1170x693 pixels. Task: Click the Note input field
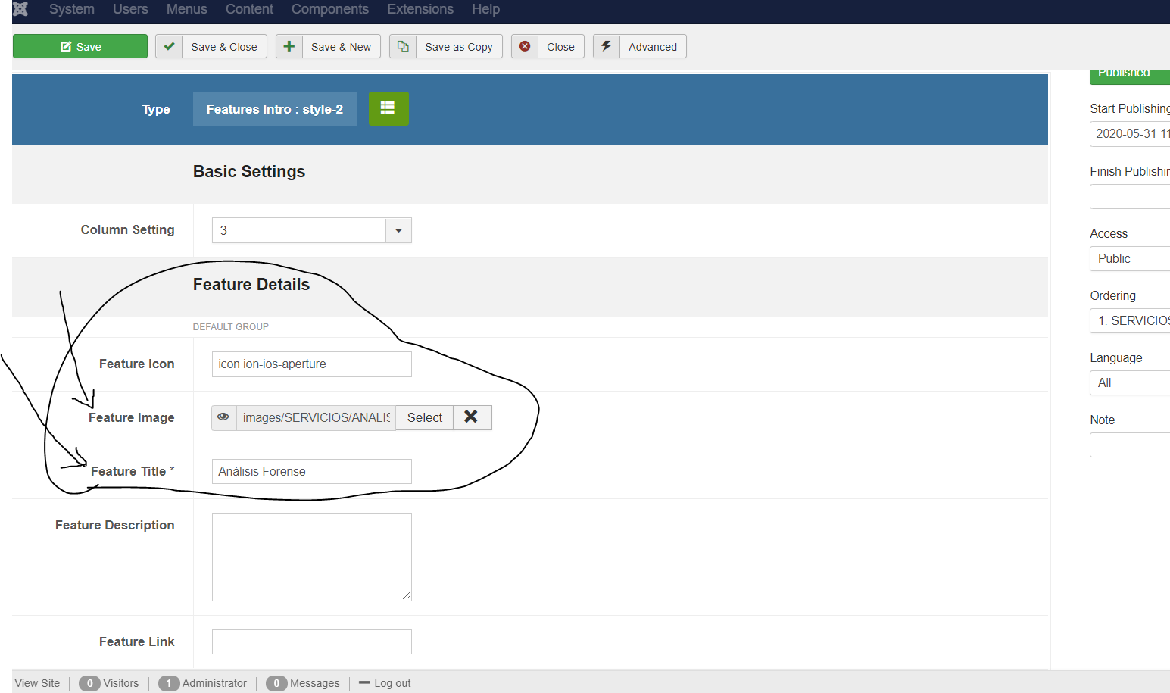1130,445
